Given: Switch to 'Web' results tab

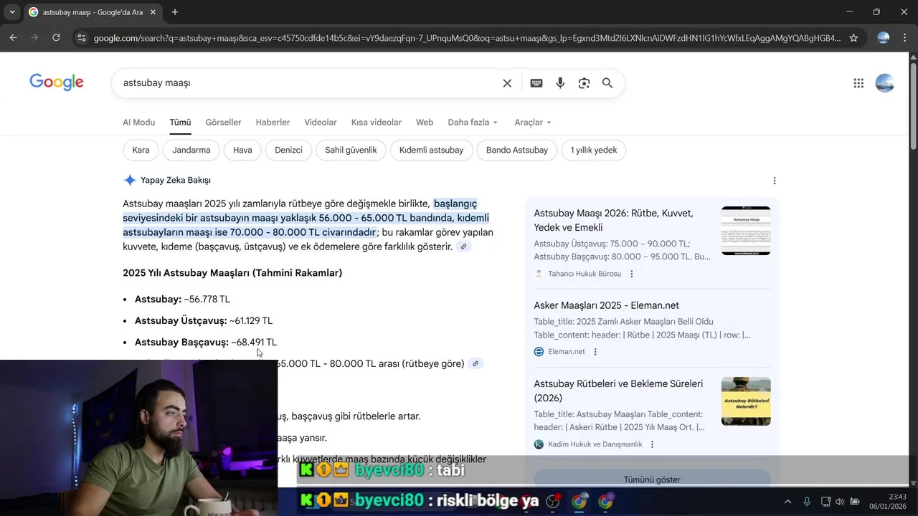Looking at the screenshot, I should point(425,123).
